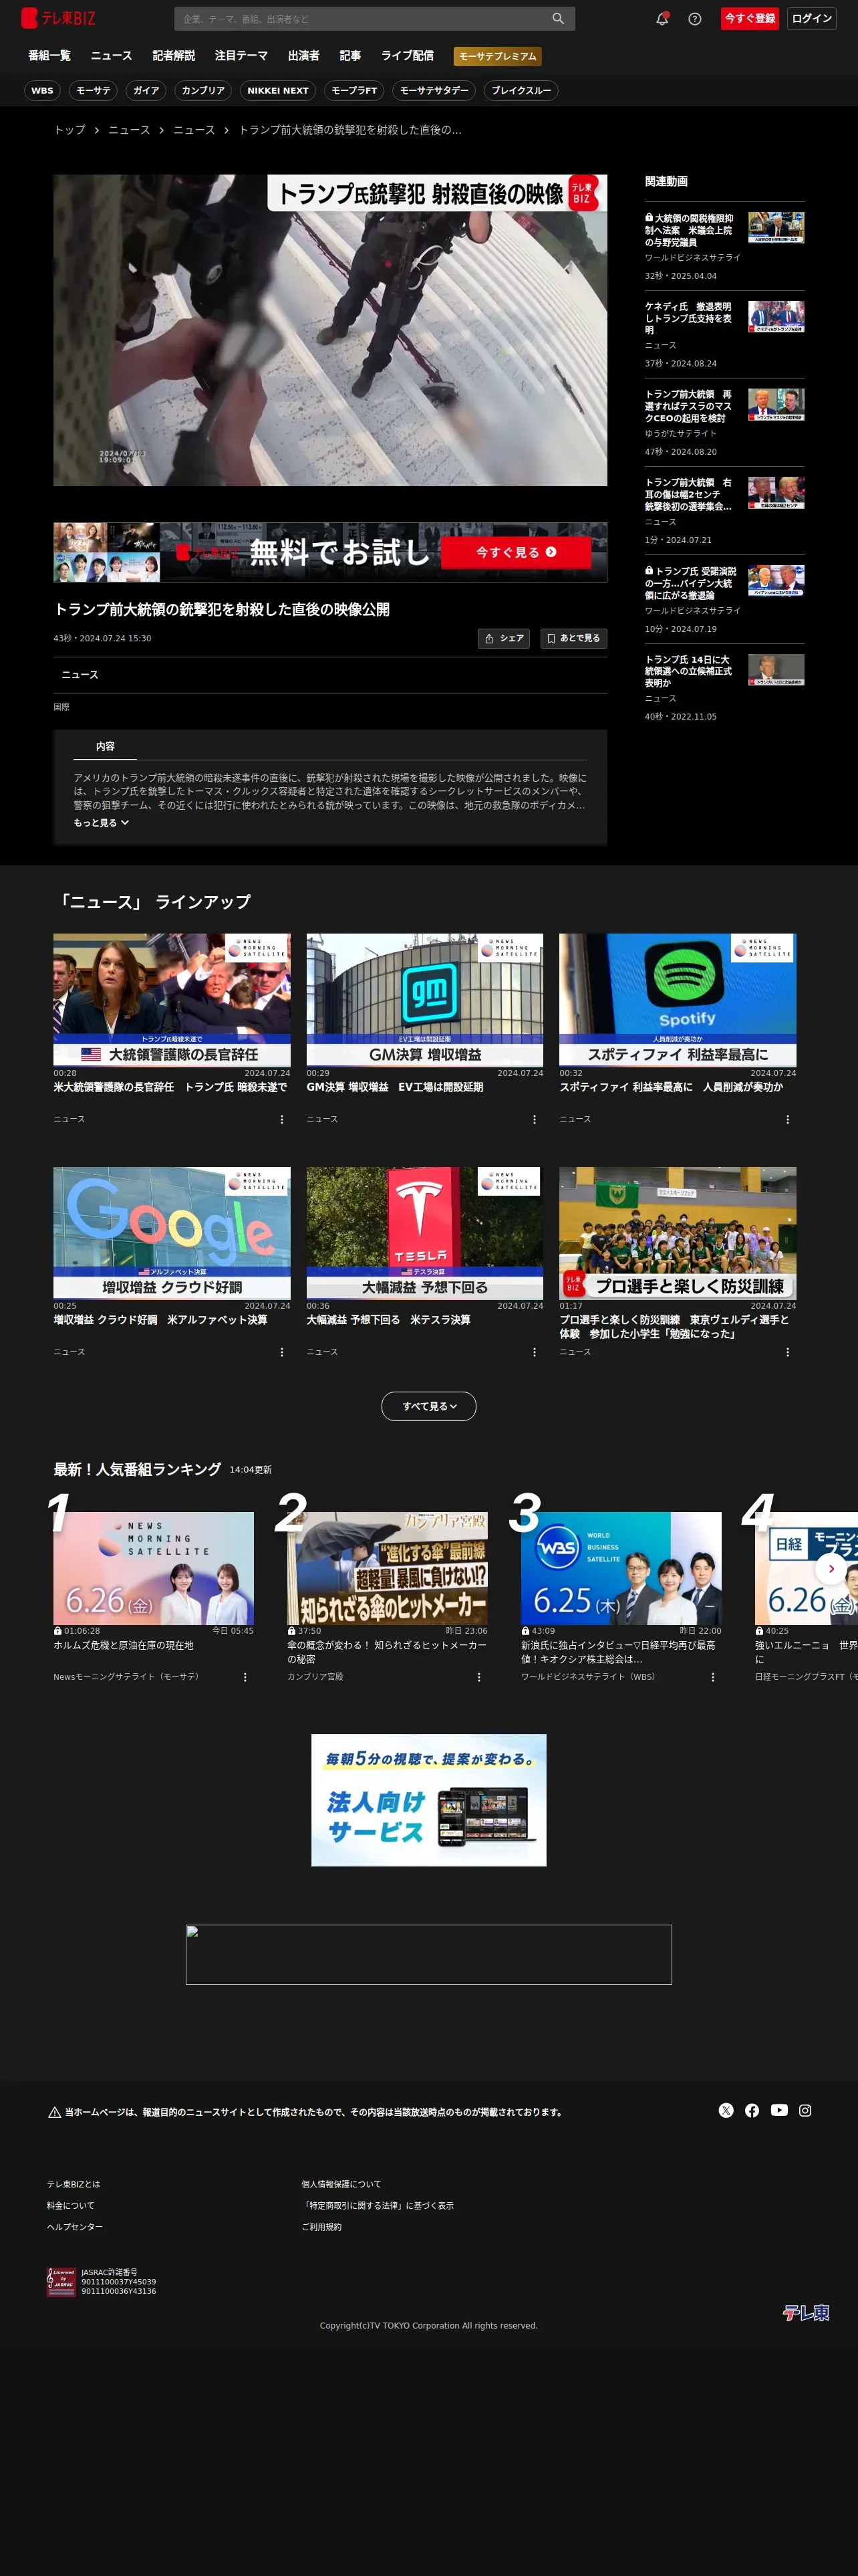Open related video ケネディ氏 撤退表明

724,335
